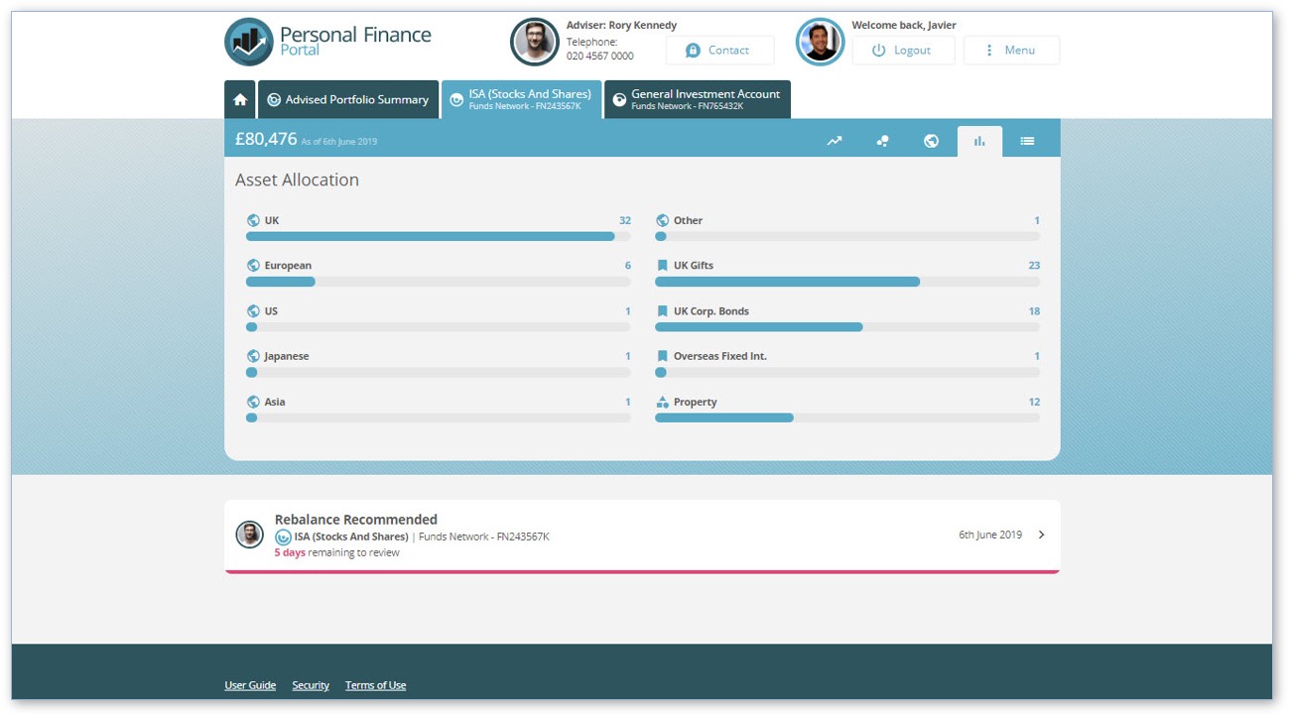1290x717 pixels.
Task: Click the 'Welcome back, Javier' text
Action: pyautogui.click(x=904, y=26)
